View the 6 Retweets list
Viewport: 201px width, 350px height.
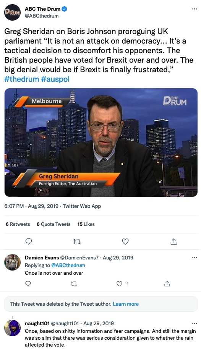18,224
